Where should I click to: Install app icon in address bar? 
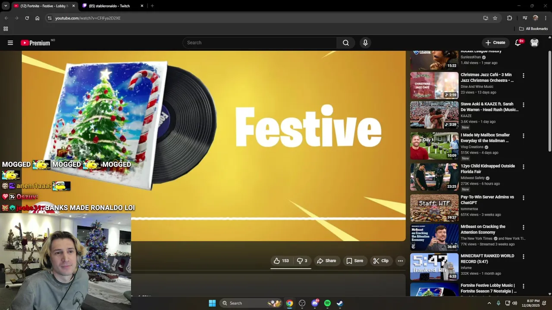[486, 18]
